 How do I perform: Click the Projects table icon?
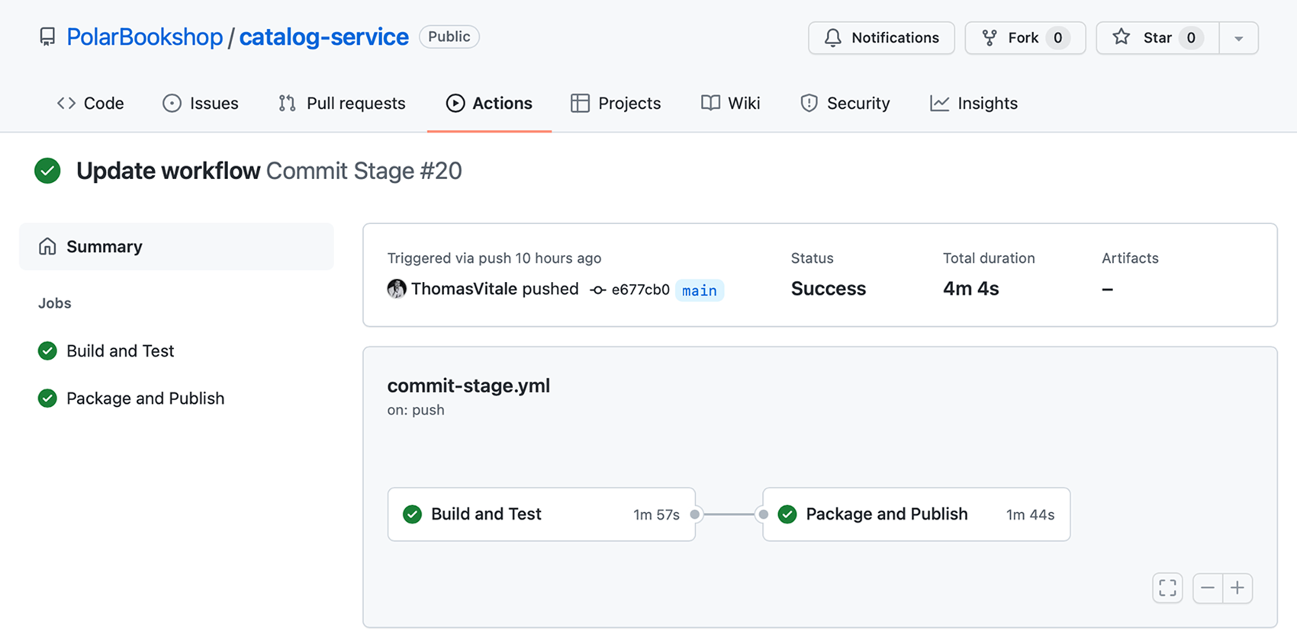pos(580,103)
